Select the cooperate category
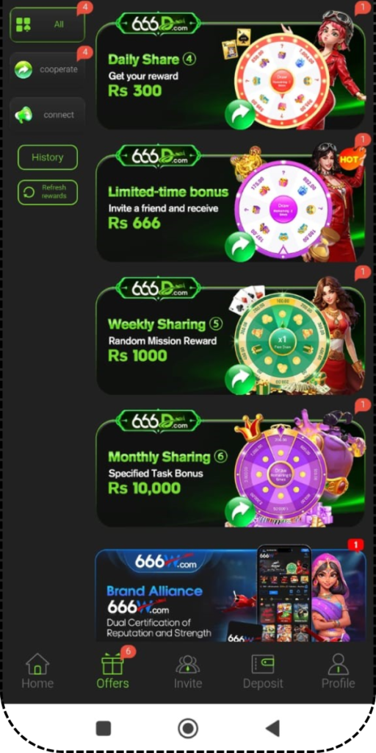Viewport: 376px width, 753px height. 48,70
